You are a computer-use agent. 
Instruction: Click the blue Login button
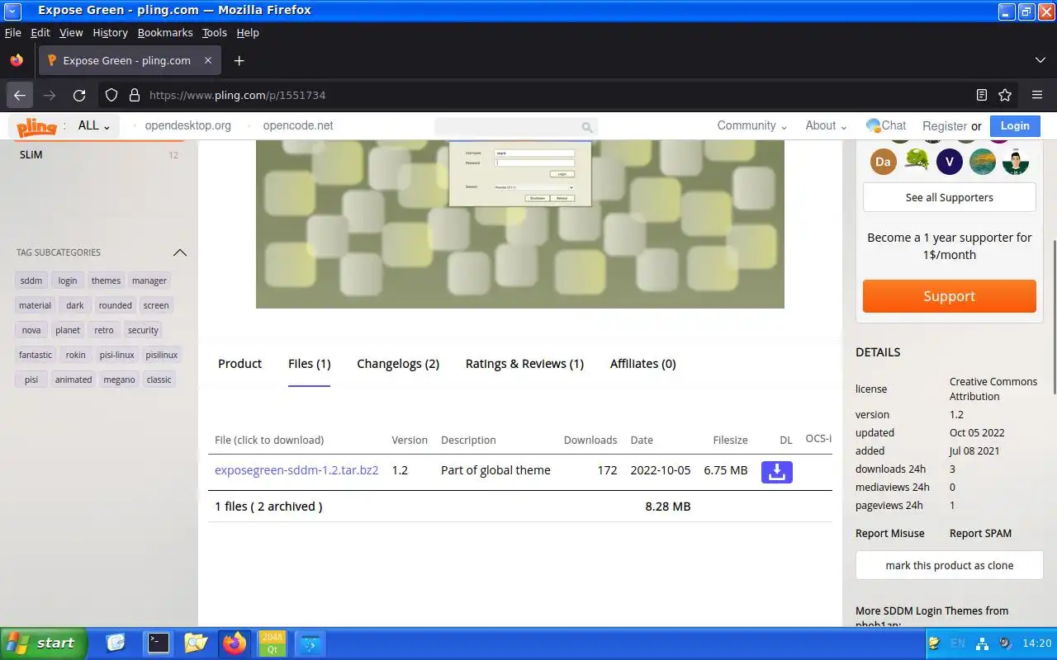pos(1015,125)
